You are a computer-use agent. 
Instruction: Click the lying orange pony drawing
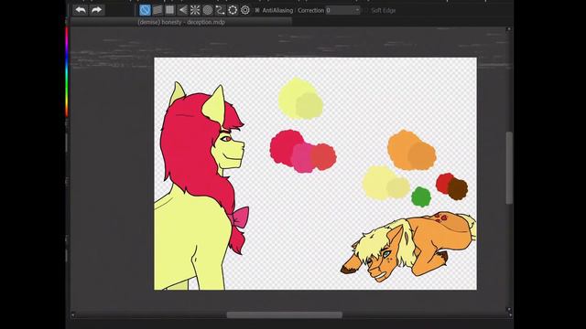coord(408,246)
